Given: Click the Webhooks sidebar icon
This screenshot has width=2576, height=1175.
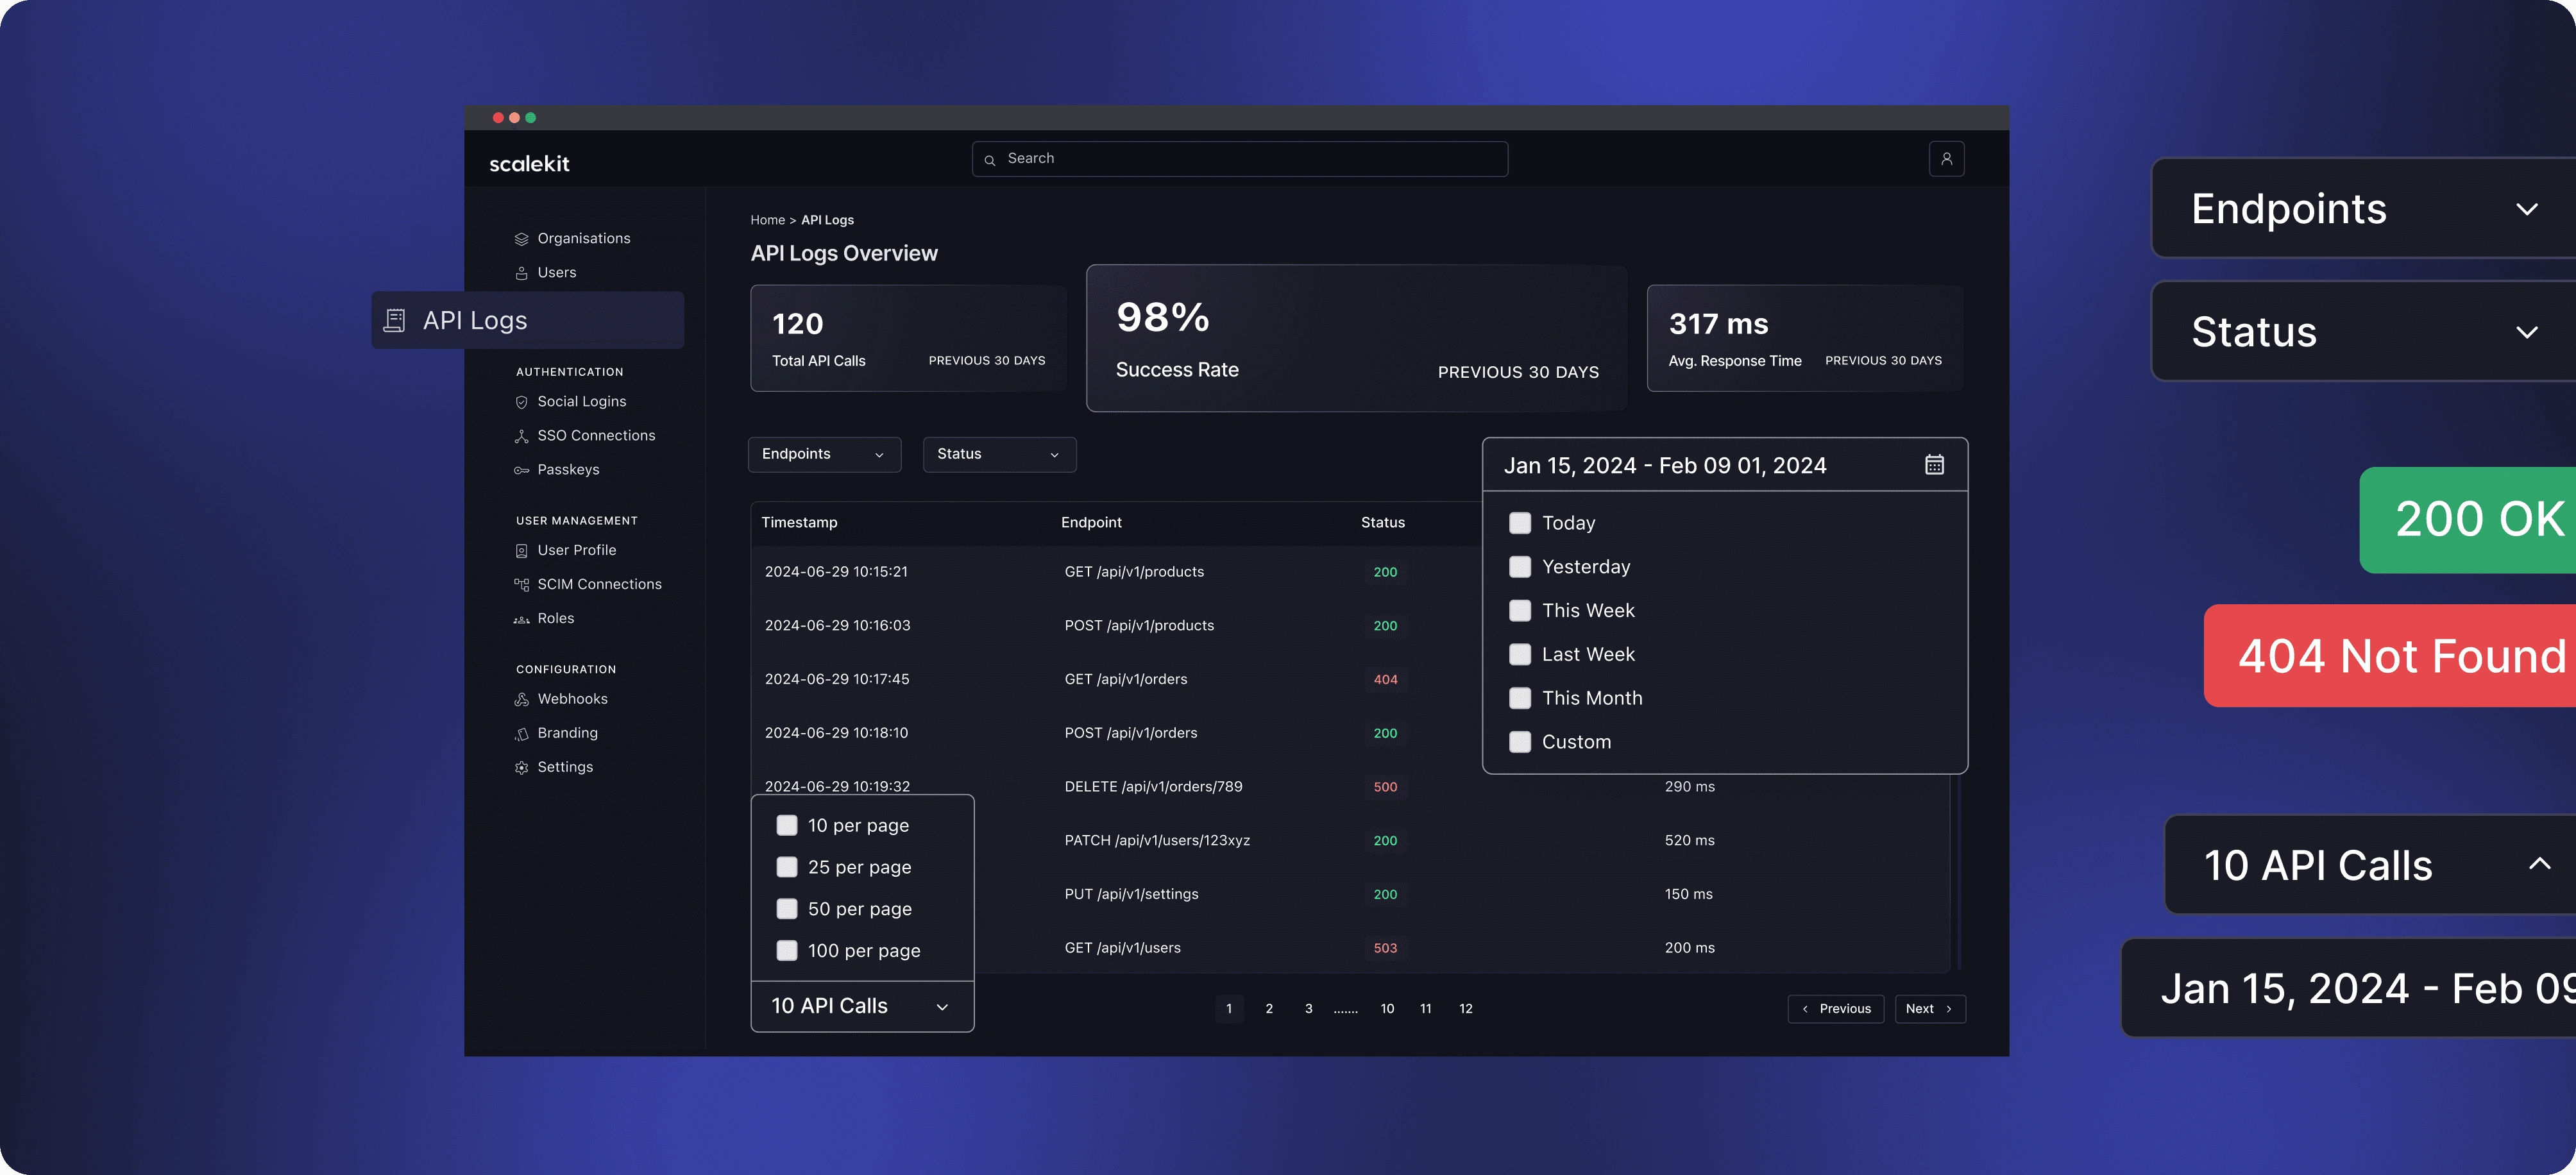Looking at the screenshot, I should click(x=521, y=700).
